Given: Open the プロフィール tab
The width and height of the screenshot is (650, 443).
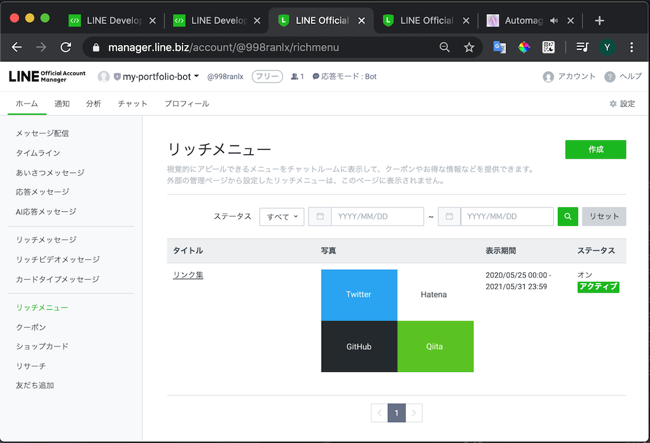Looking at the screenshot, I should (x=187, y=104).
